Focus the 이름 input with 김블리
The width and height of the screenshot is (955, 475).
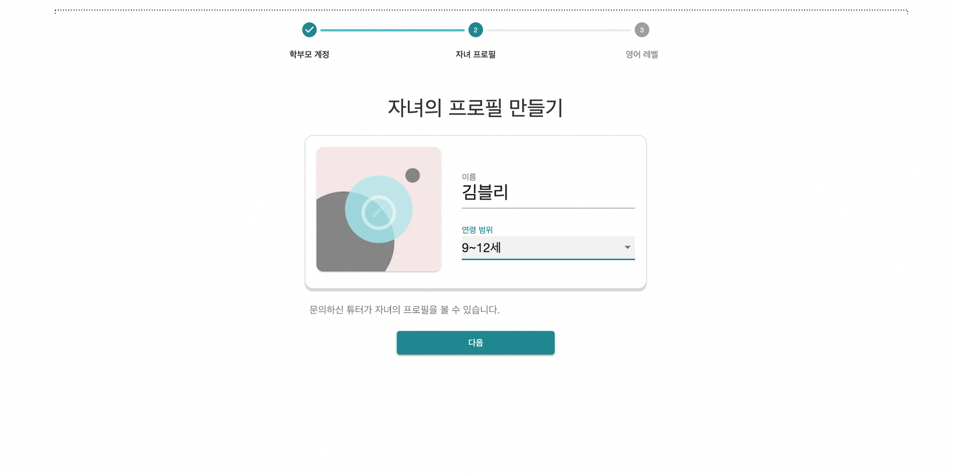(x=548, y=192)
